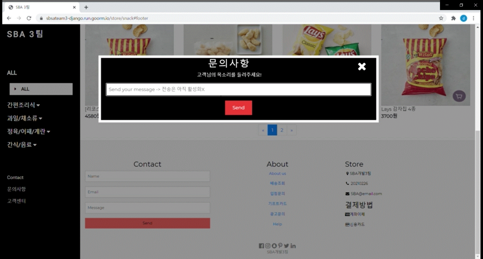This screenshot has width=483, height=259.
Task: Click the shopping cart icon on Lays product
Action: tap(459, 96)
